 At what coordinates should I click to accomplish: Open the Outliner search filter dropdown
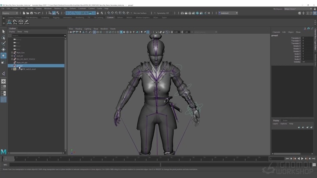(65, 35)
